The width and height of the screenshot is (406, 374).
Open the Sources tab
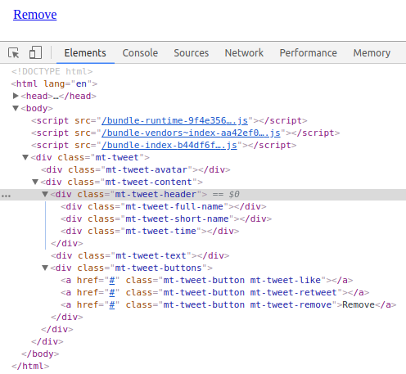192,52
